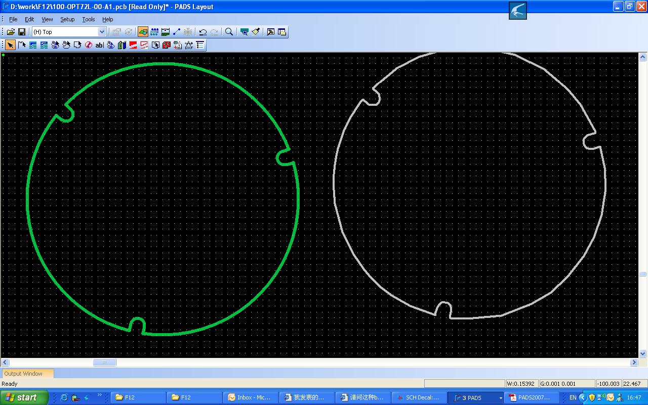
Task: Open the File menu
Action: click(x=13, y=19)
